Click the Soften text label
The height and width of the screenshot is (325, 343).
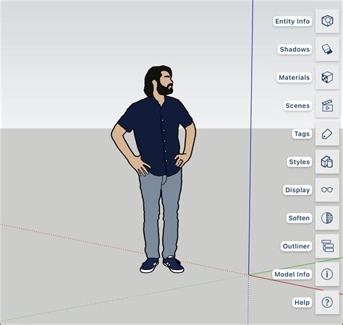[299, 218]
